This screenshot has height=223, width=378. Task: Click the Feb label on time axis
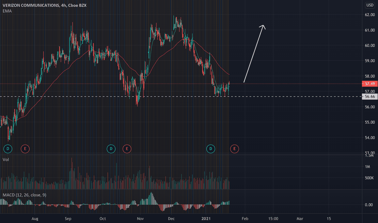(x=245, y=219)
